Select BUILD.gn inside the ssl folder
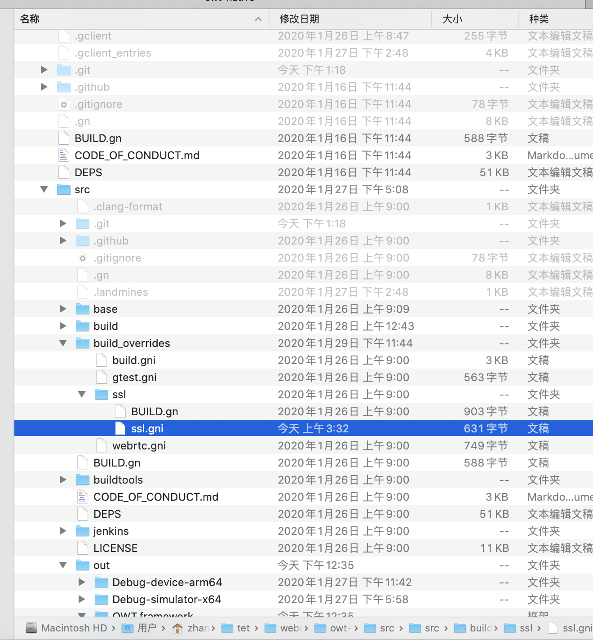Screen dimensions: 593x640 pyautogui.click(x=155, y=411)
